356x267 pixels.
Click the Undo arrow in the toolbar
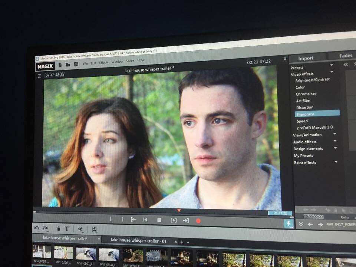pos(37,228)
